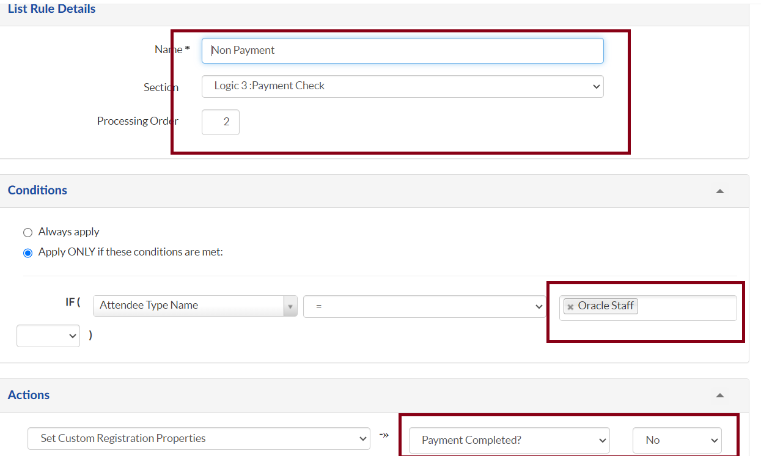Change the No value dropdown
The height and width of the screenshot is (456, 761).
(677, 440)
